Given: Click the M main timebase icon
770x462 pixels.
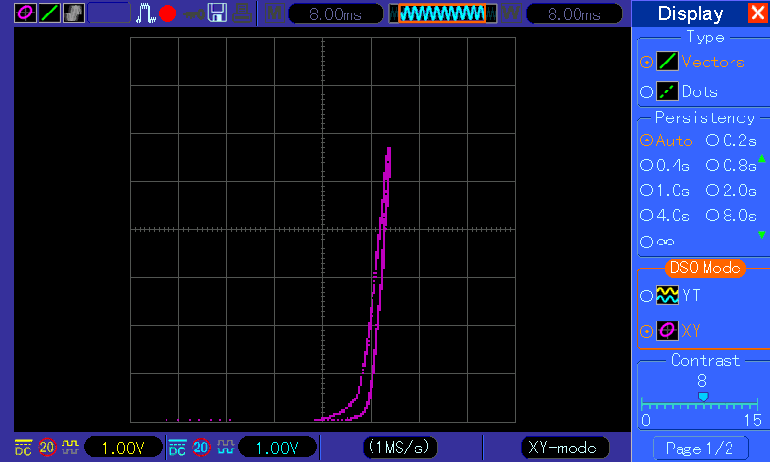Looking at the screenshot, I should point(273,13).
